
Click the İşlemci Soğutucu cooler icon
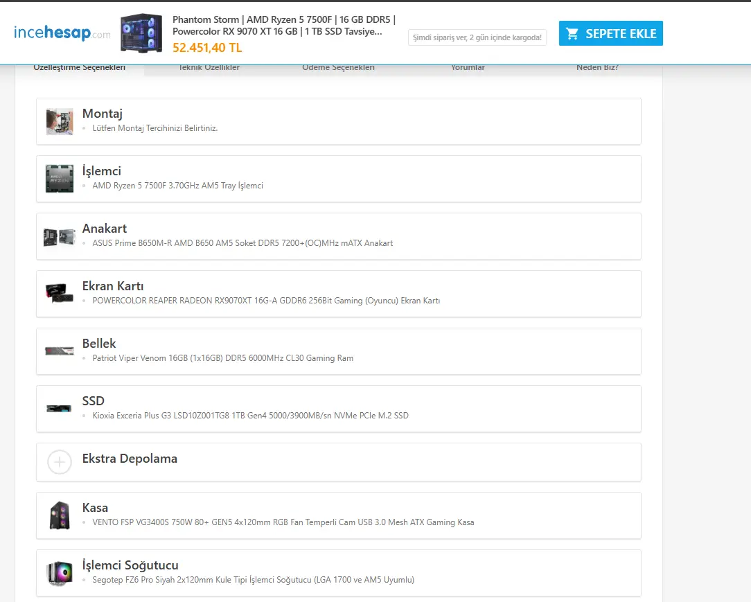click(x=60, y=573)
